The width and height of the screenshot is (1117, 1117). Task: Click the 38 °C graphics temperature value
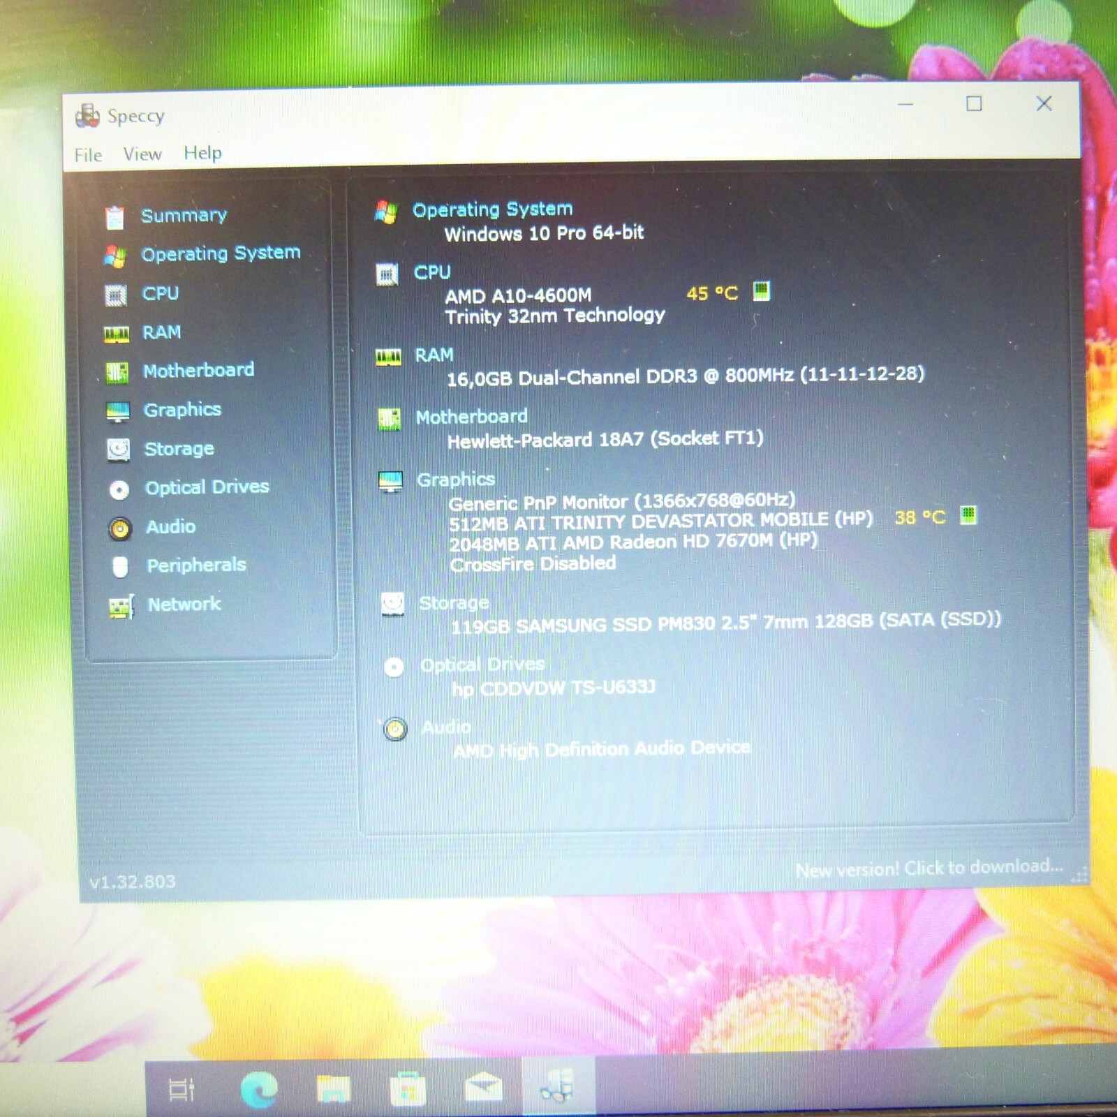click(920, 517)
